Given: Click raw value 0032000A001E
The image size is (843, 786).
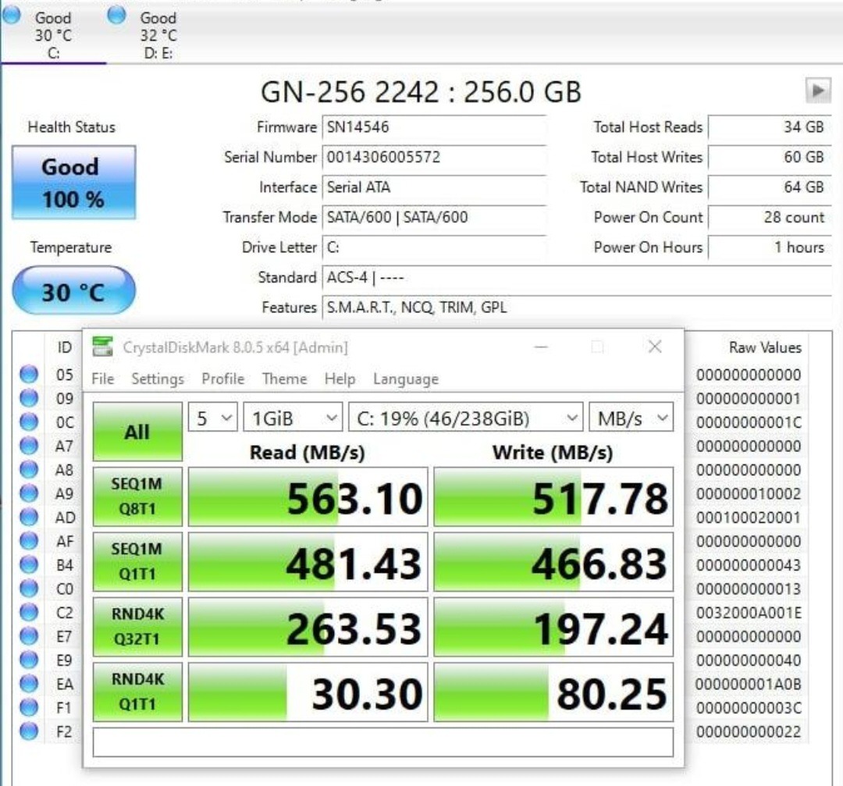Looking at the screenshot, I should pos(749,613).
